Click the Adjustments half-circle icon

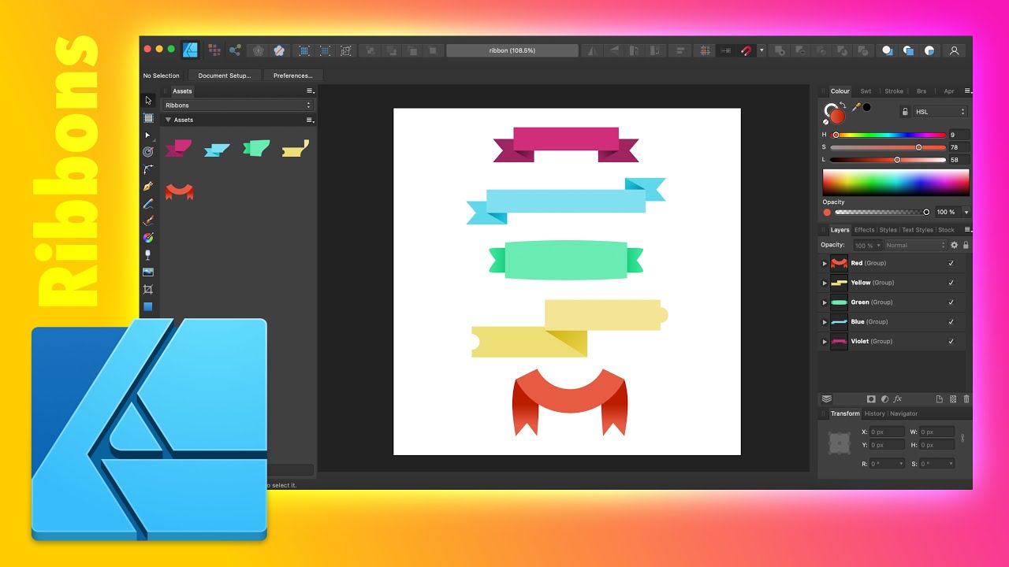[884, 399]
